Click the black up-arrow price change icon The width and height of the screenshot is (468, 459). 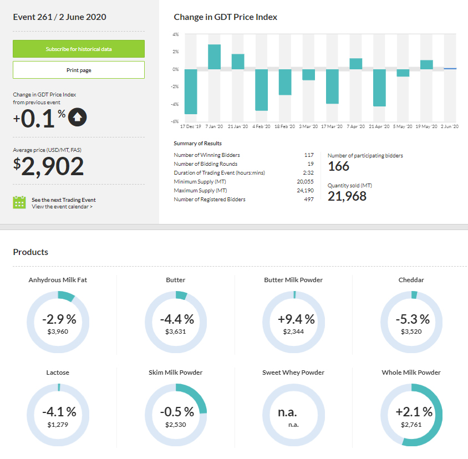click(x=78, y=117)
